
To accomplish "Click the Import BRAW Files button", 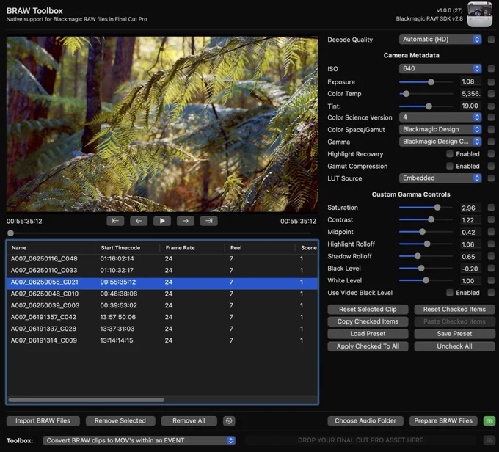I will pos(43,420).
